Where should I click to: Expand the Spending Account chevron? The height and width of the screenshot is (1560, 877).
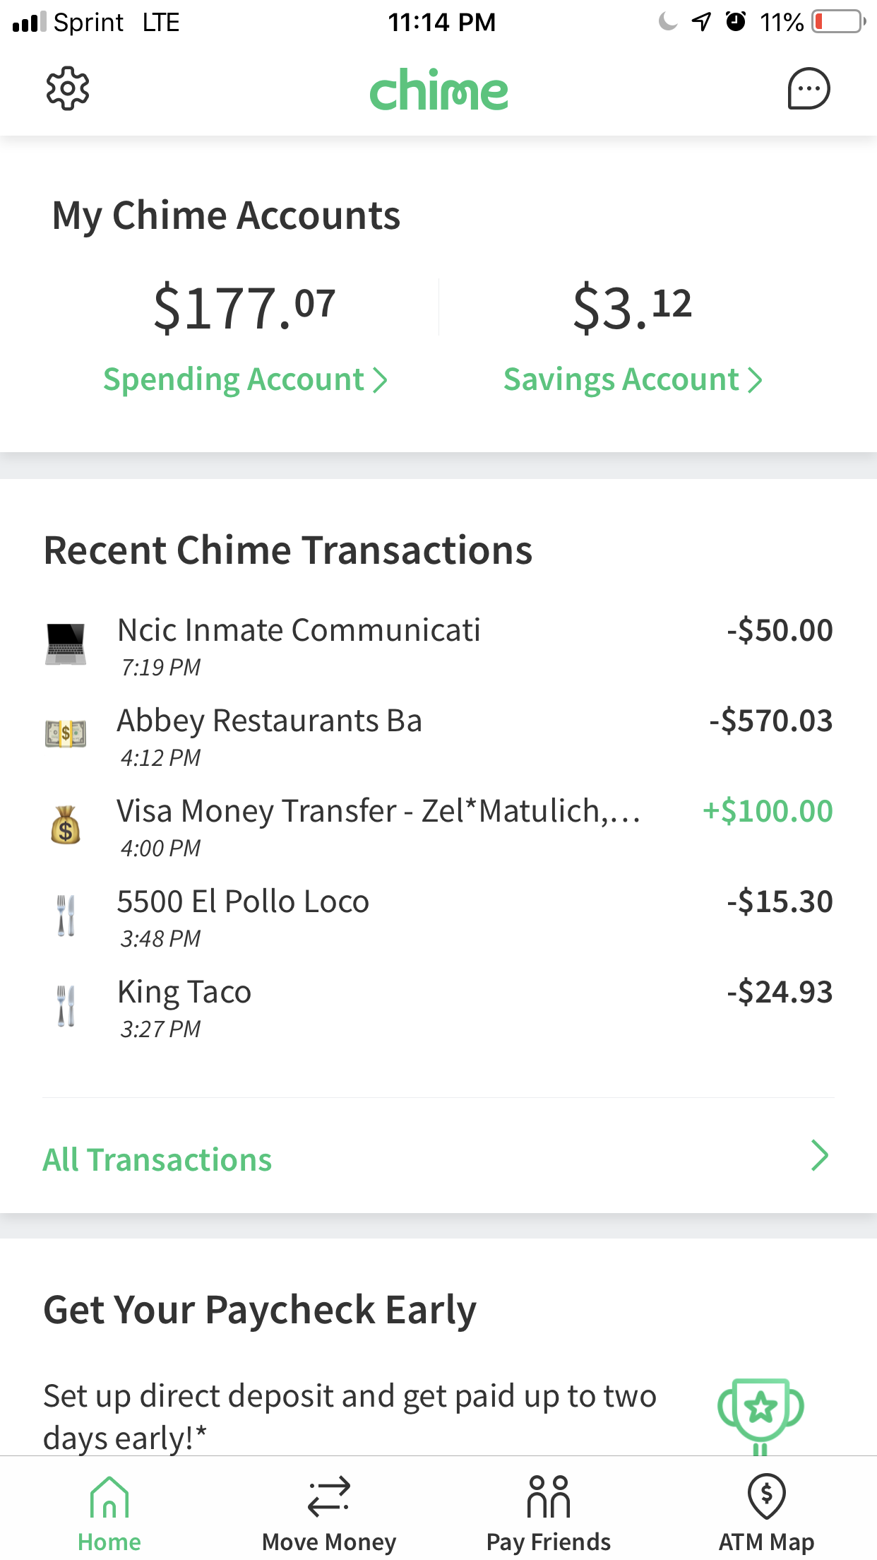pos(381,380)
